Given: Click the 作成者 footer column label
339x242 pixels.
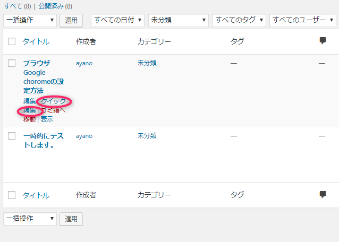Looking at the screenshot, I should [x=86, y=195].
